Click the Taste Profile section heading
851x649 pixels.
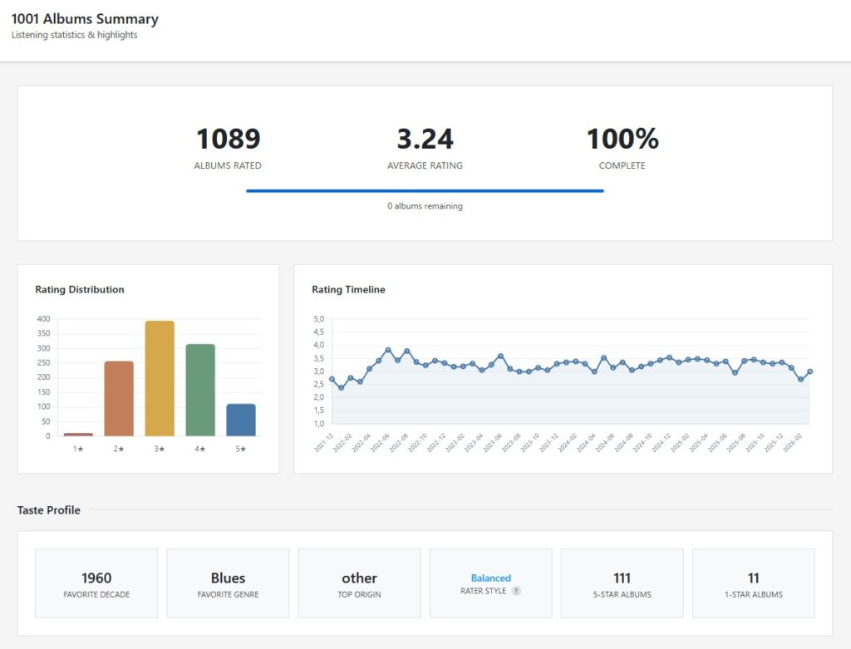49,510
